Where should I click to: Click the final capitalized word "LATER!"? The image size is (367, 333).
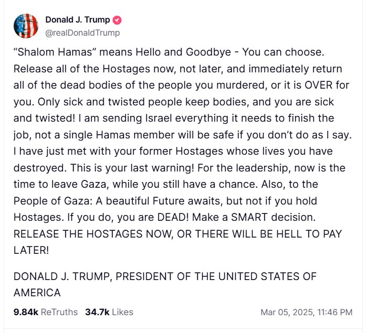[31, 251]
